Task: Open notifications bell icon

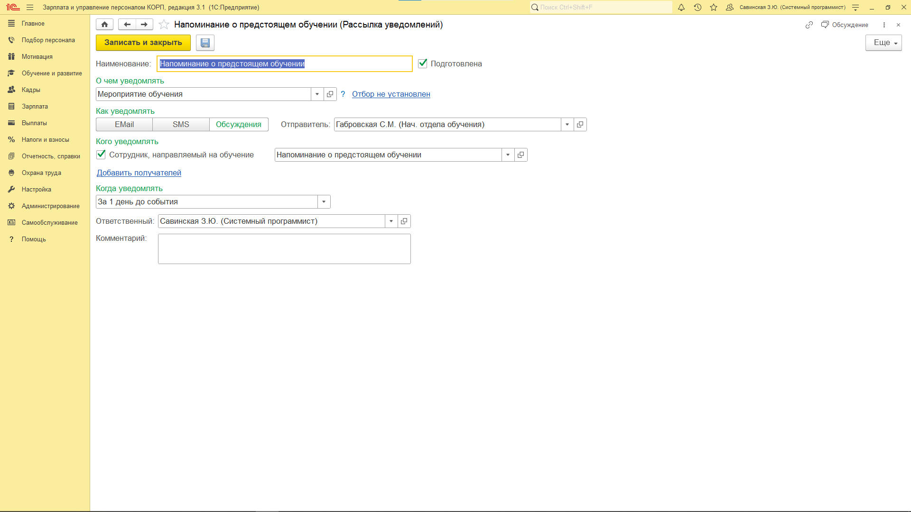Action: coord(681,7)
